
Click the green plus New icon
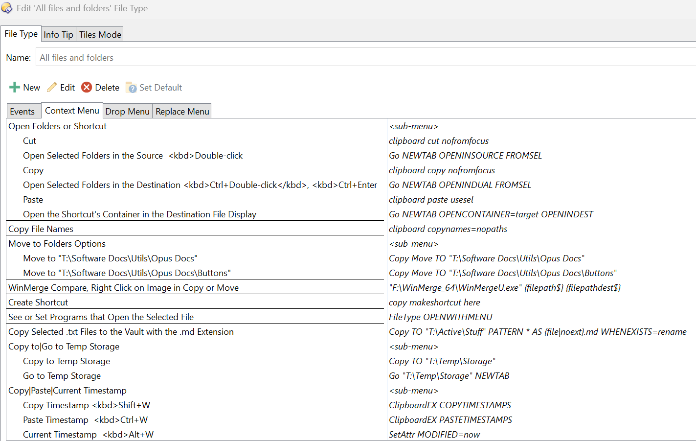(14, 87)
